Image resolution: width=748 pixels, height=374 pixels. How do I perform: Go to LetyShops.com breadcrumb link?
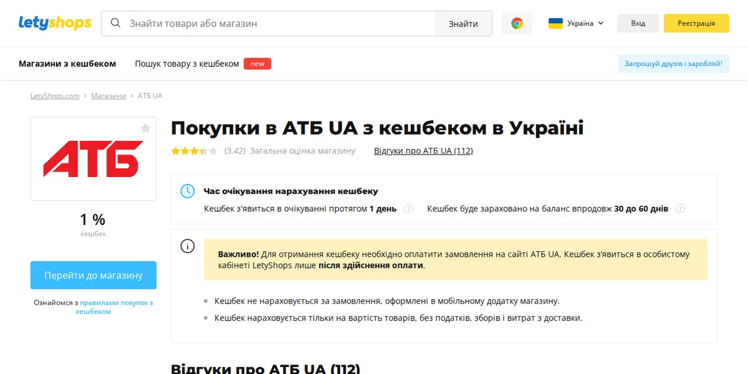point(55,95)
